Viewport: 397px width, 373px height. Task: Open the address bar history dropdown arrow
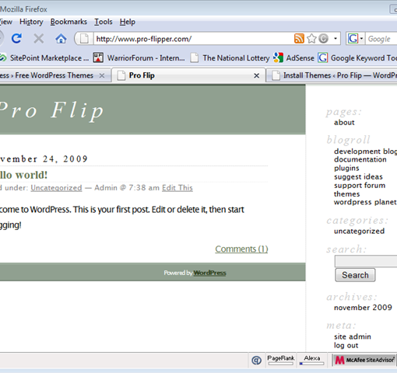[x=336, y=39]
